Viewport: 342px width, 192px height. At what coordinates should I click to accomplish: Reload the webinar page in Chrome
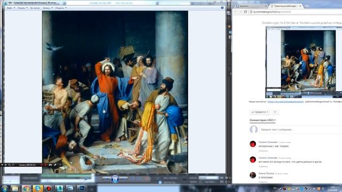coord(245,12)
